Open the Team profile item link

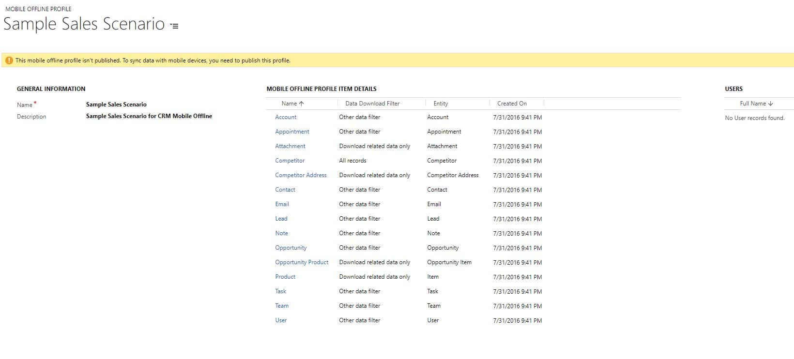(282, 306)
